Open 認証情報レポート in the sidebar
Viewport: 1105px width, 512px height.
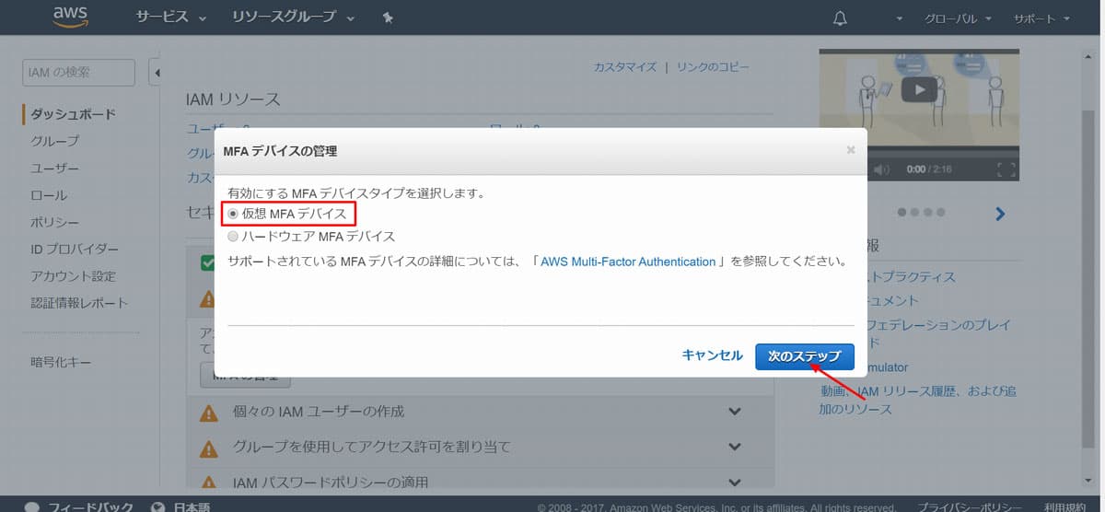click(79, 302)
